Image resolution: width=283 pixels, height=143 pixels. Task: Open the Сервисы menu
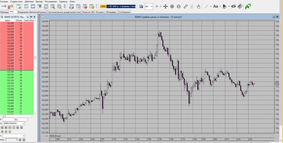pos(63,1)
